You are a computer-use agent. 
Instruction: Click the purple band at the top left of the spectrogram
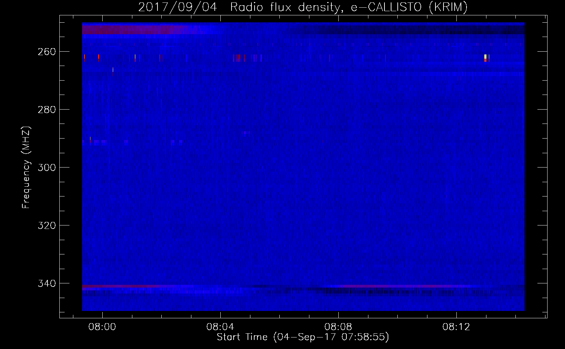[140, 30]
